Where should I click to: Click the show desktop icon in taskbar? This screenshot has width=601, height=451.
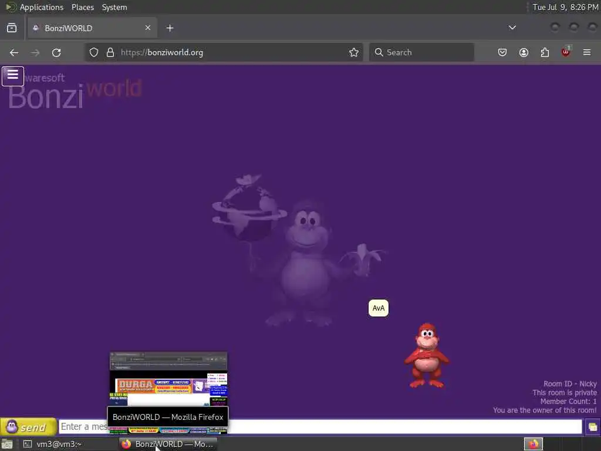pos(7,445)
